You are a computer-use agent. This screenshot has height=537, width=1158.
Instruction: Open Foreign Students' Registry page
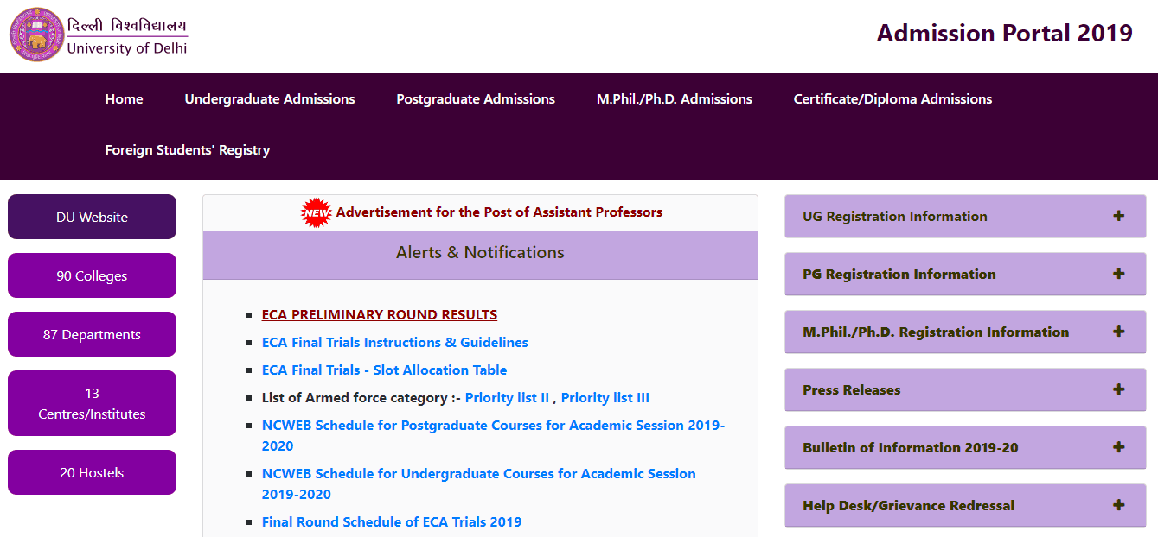[188, 150]
